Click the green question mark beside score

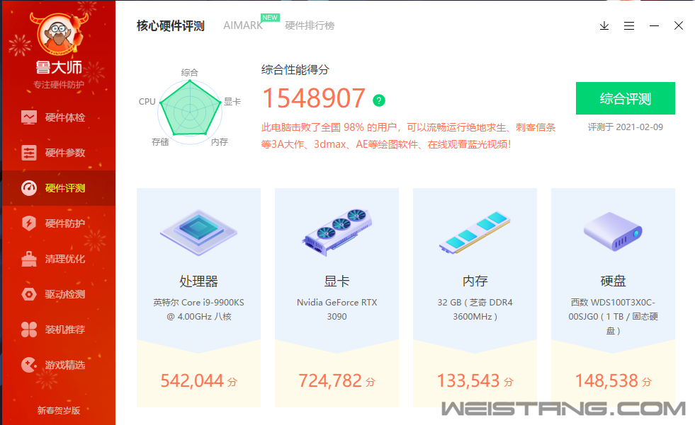pos(379,100)
